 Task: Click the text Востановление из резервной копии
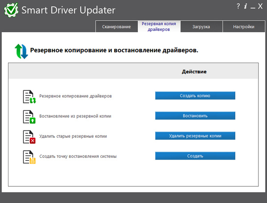click(75, 116)
